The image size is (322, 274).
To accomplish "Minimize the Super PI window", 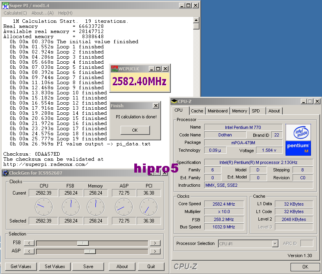I will click(x=181, y=6).
